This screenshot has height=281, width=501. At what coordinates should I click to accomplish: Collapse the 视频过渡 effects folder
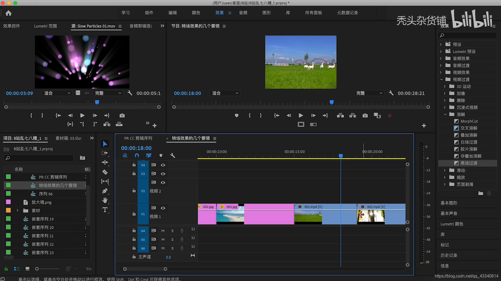[x=441, y=79]
